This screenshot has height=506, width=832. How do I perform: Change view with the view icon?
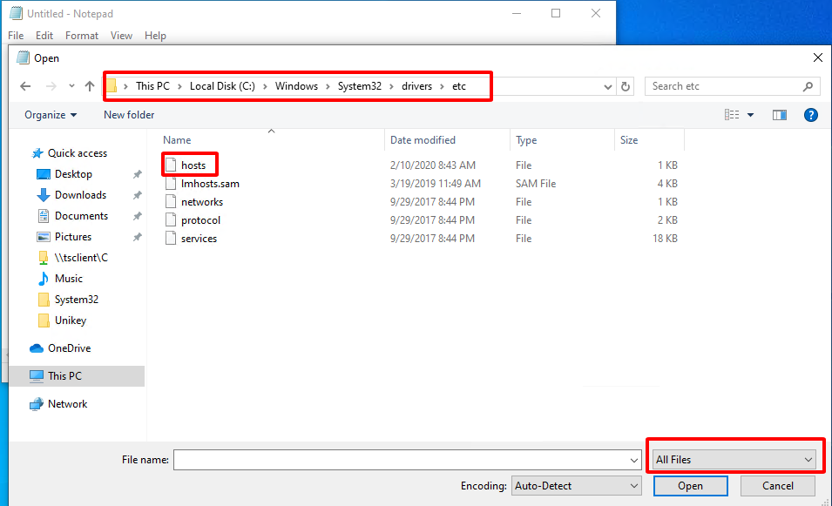coord(732,115)
